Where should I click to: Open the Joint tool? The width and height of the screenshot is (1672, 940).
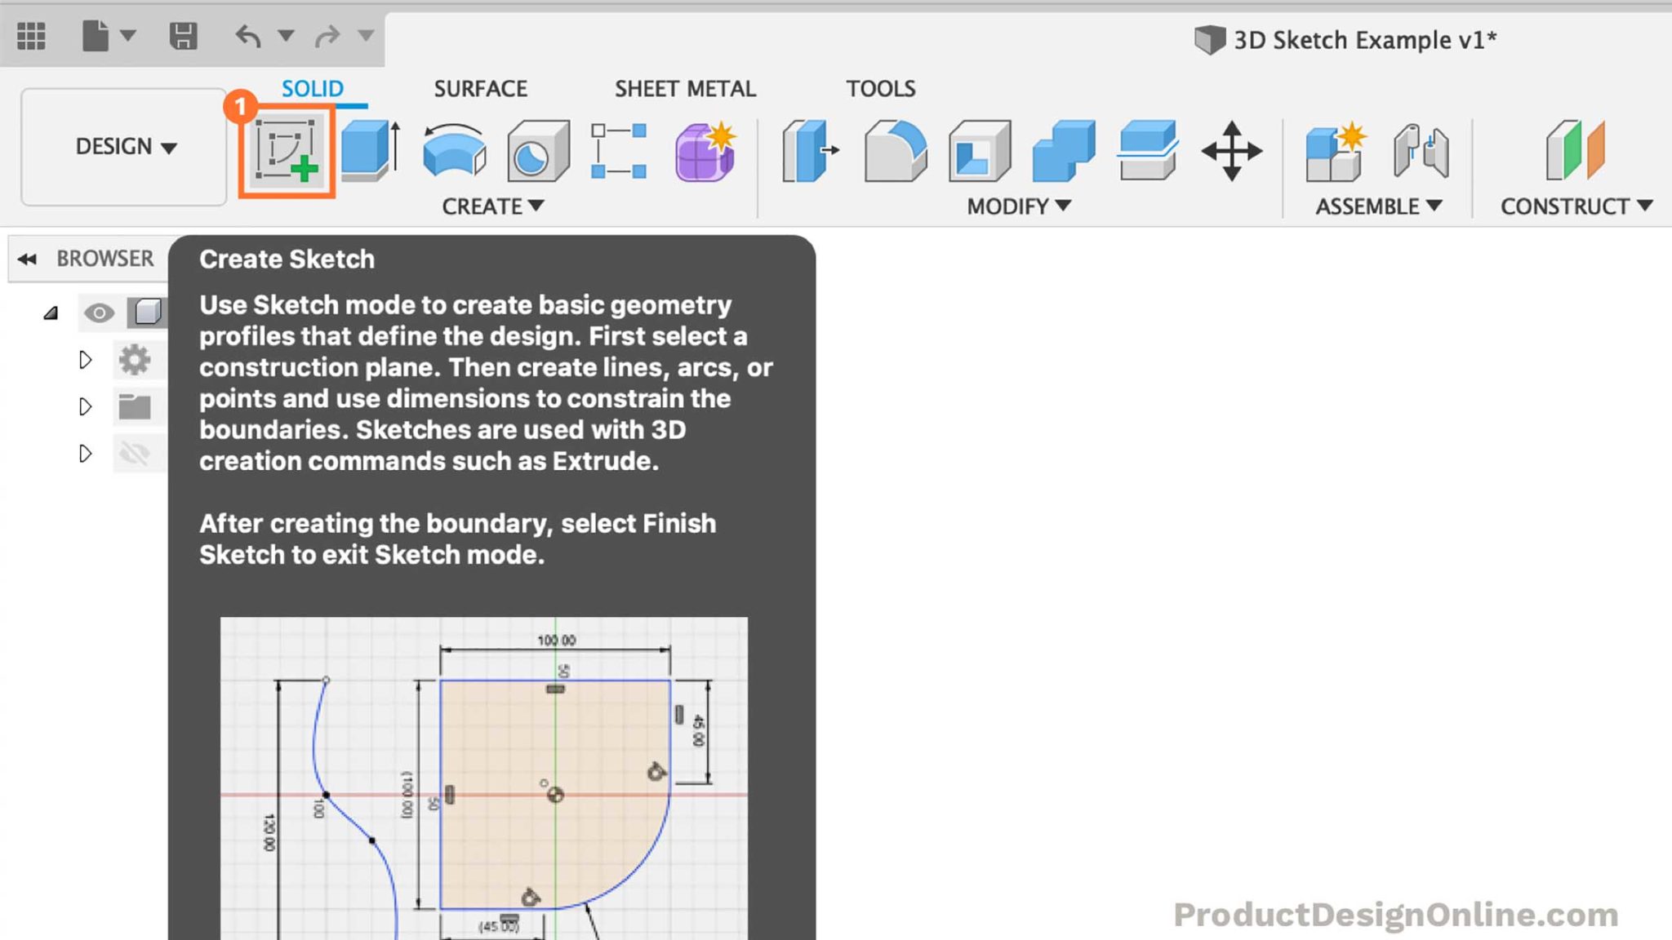tap(1422, 151)
